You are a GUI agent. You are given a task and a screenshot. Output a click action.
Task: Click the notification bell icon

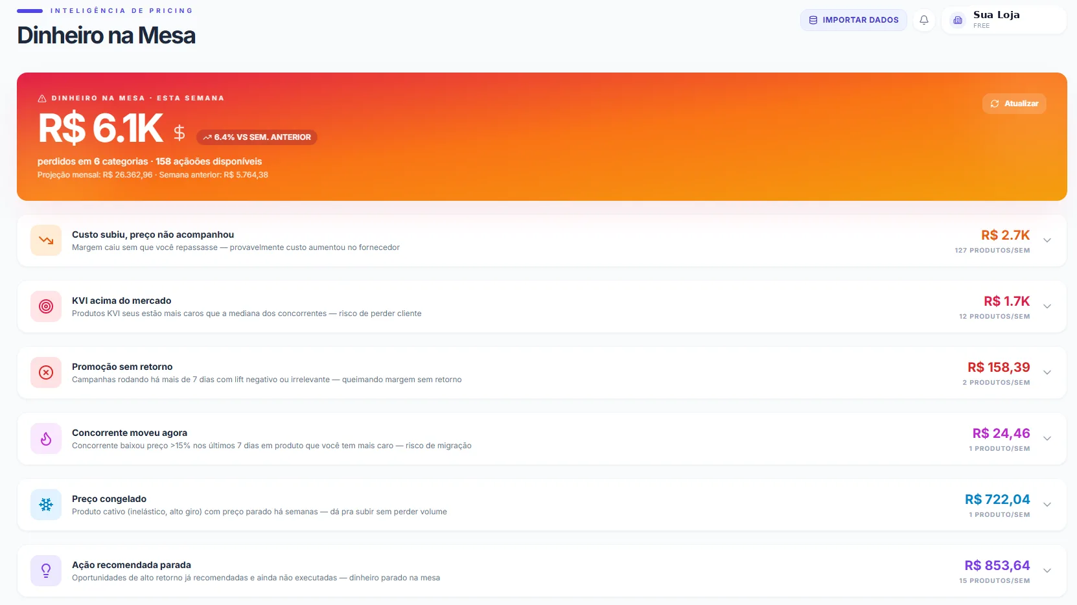coord(924,20)
